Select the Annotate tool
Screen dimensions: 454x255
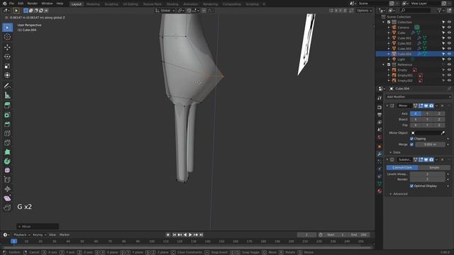[x=7, y=86]
